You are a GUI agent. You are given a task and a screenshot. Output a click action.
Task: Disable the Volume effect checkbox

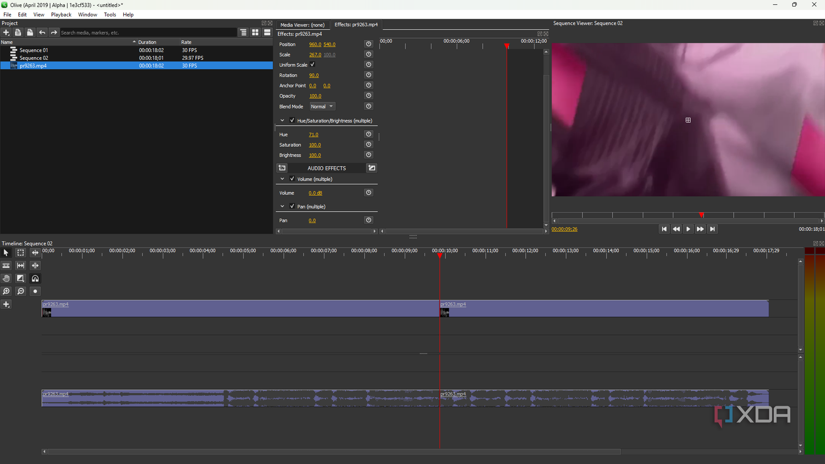coord(292,179)
